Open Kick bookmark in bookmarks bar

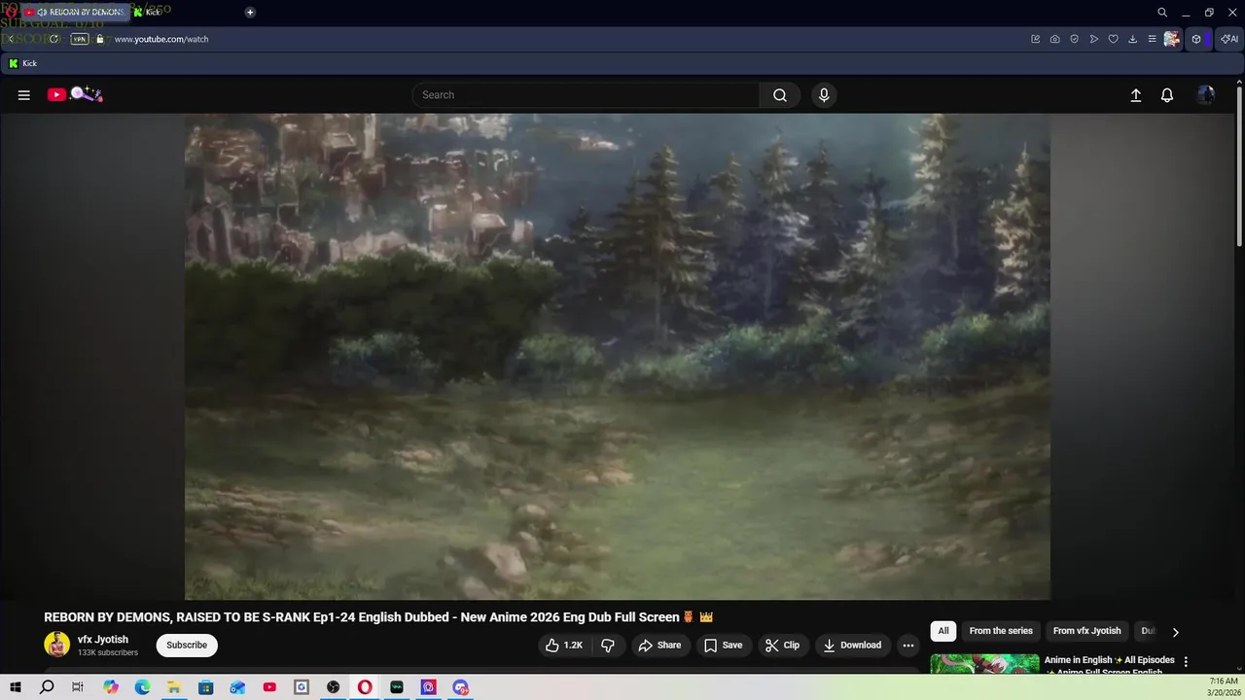pos(22,63)
